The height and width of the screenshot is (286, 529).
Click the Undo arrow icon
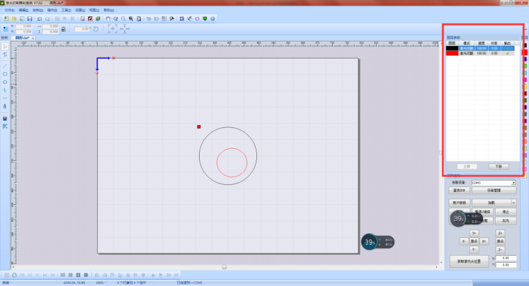(39, 18)
